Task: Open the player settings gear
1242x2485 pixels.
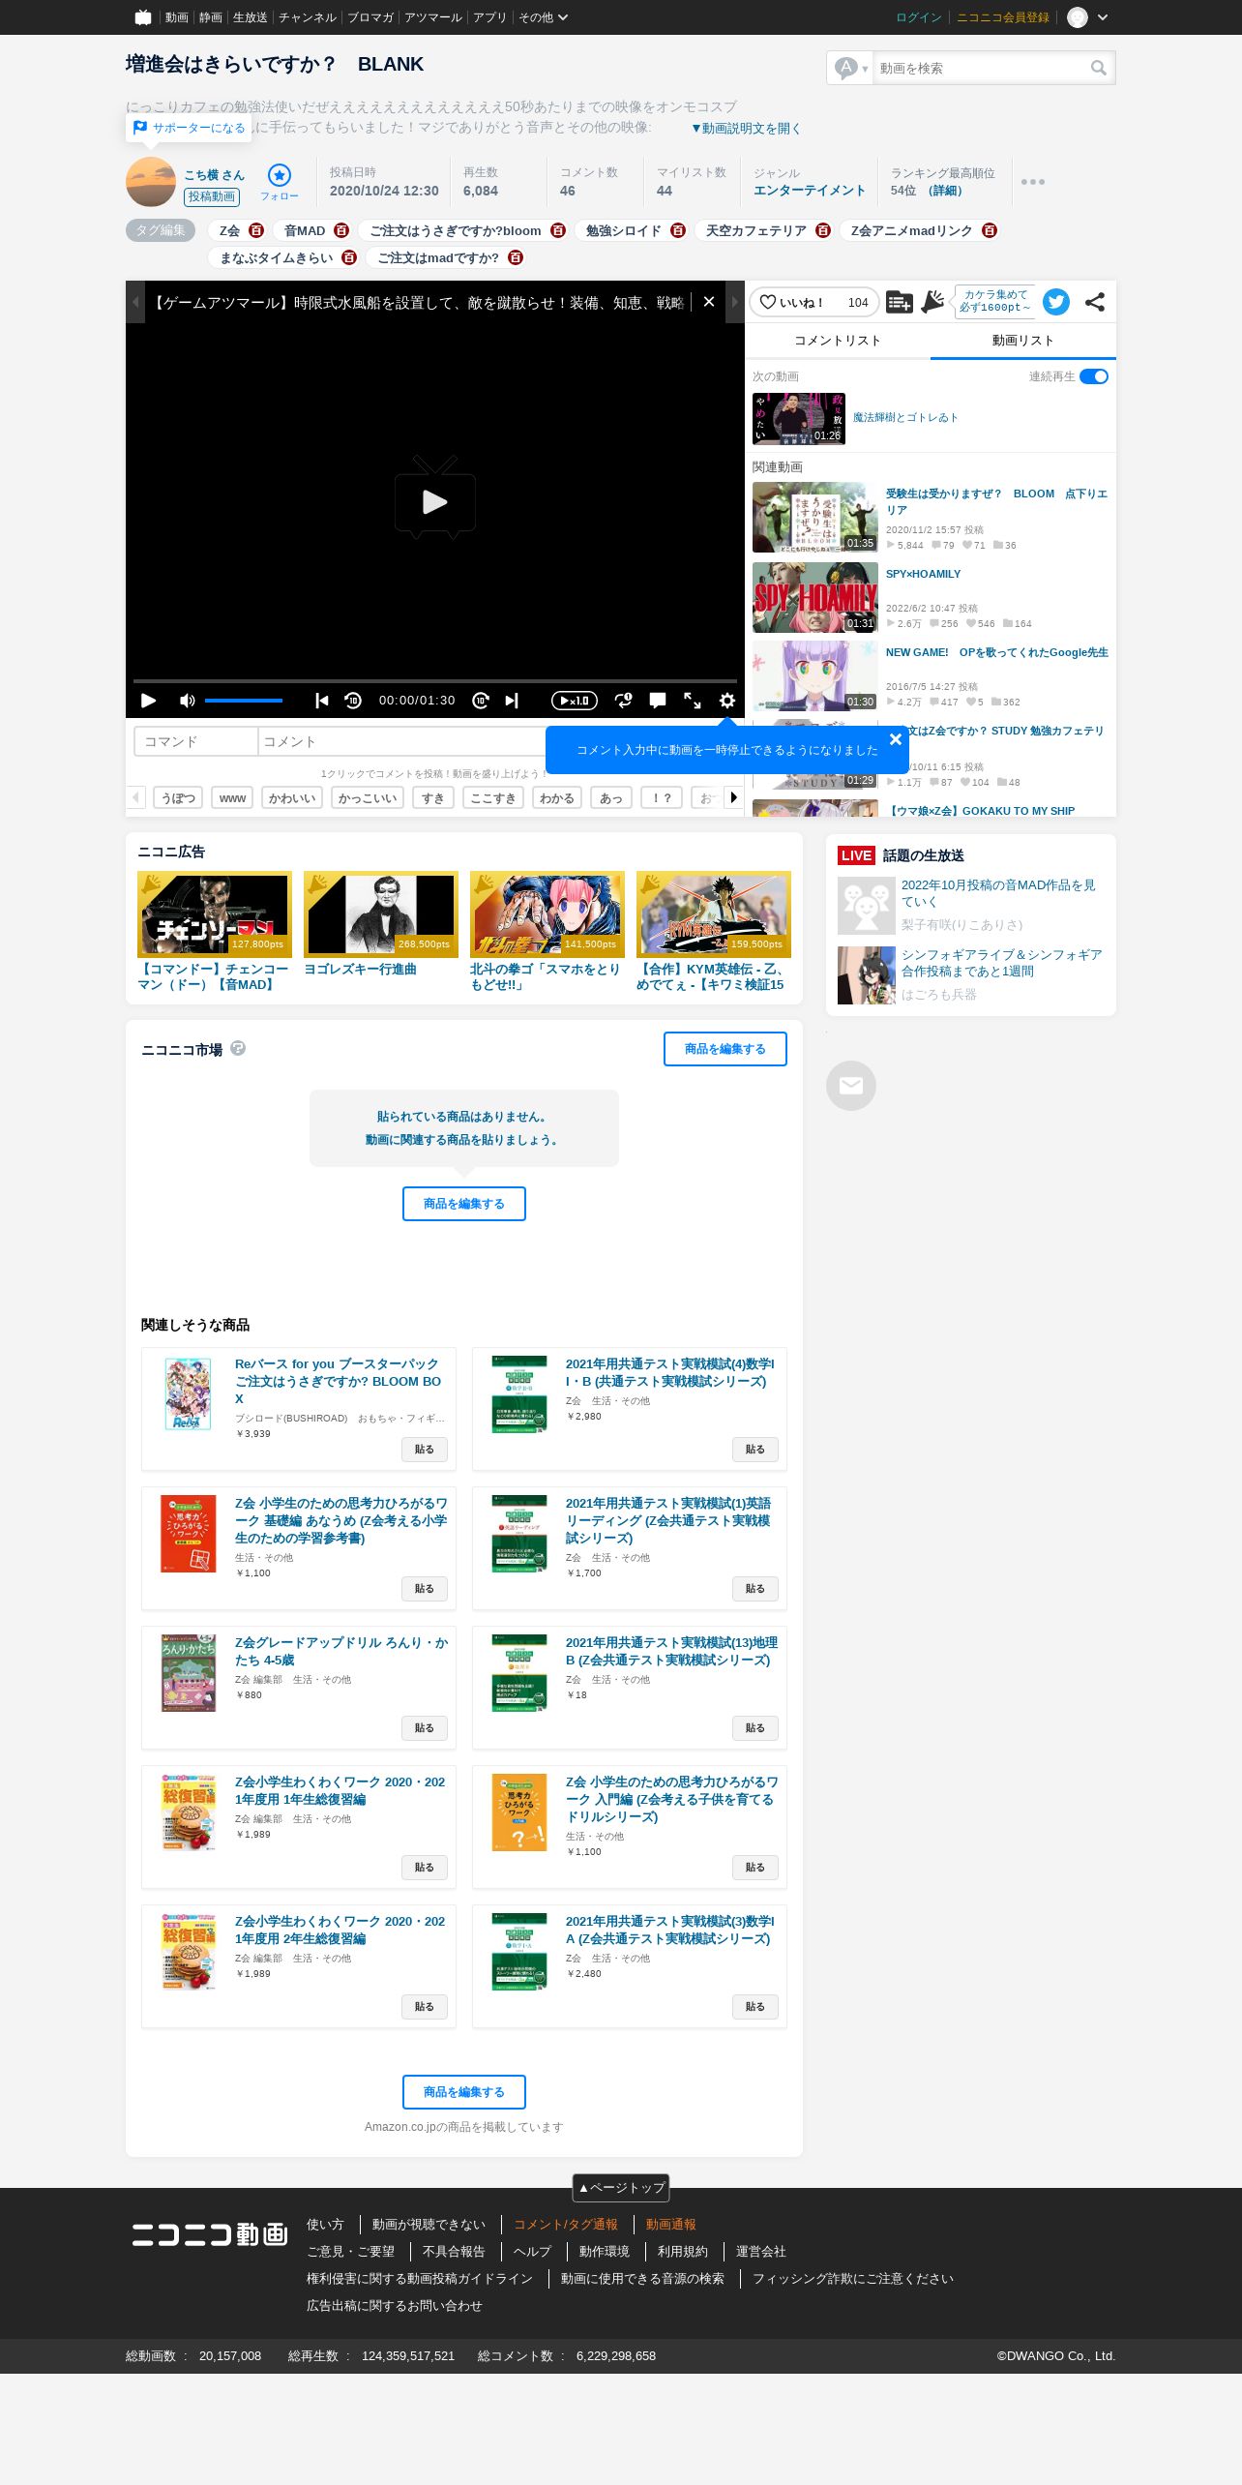Action: tap(727, 701)
